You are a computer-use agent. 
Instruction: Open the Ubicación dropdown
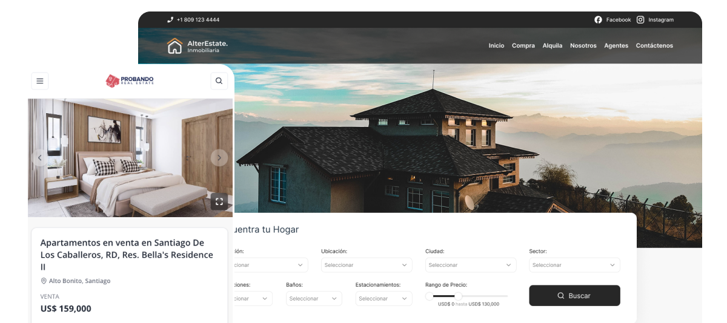(x=367, y=265)
